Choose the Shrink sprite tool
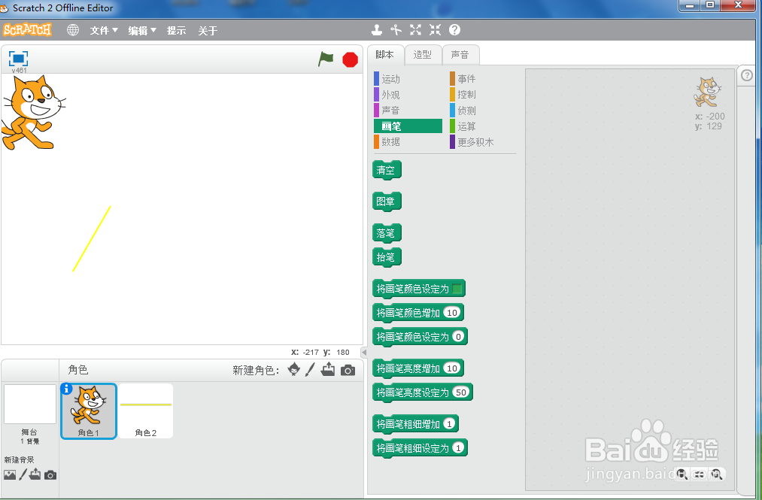Viewport: 762px width, 500px height. tap(435, 30)
